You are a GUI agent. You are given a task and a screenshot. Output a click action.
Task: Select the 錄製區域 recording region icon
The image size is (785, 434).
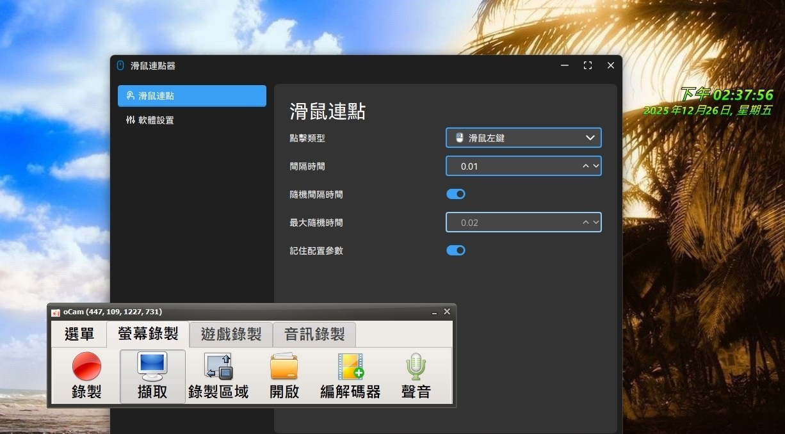218,366
